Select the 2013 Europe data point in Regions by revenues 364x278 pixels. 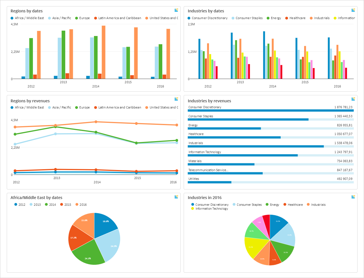[56, 127]
